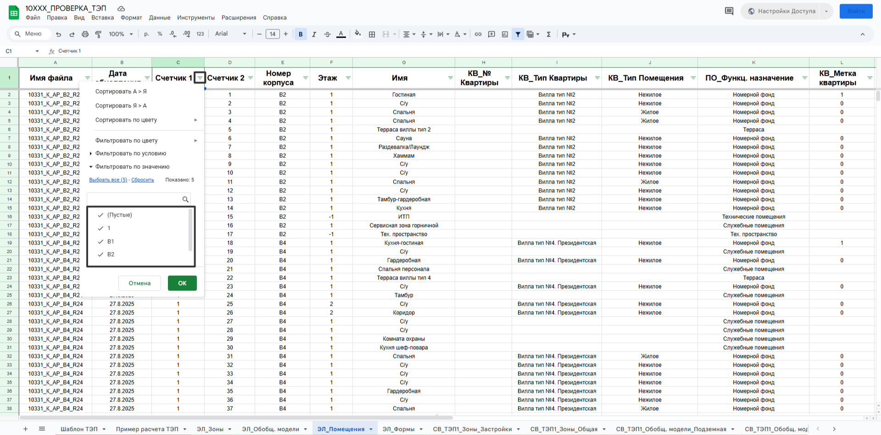Open the Arial font dropdown
Image resolution: width=881 pixels, height=435 pixels.
point(230,34)
